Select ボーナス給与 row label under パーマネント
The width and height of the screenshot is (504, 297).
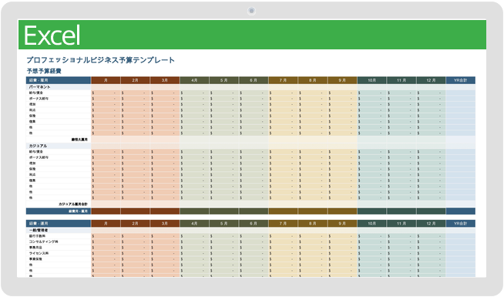[x=39, y=99]
